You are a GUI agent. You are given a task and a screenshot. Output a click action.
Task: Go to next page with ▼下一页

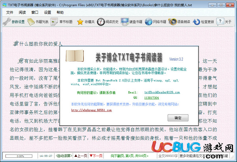pos(96,156)
